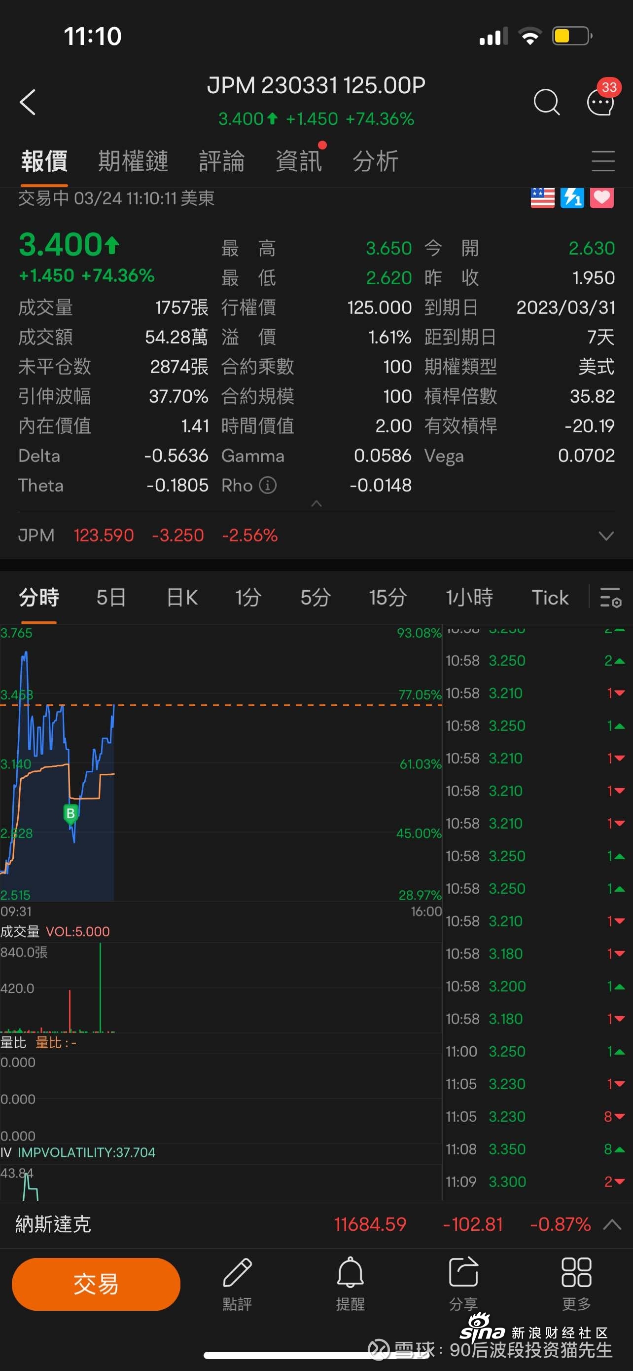The height and width of the screenshot is (1371, 633).
Task: Tap the green B buy marker on chart
Action: click(70, 814)
